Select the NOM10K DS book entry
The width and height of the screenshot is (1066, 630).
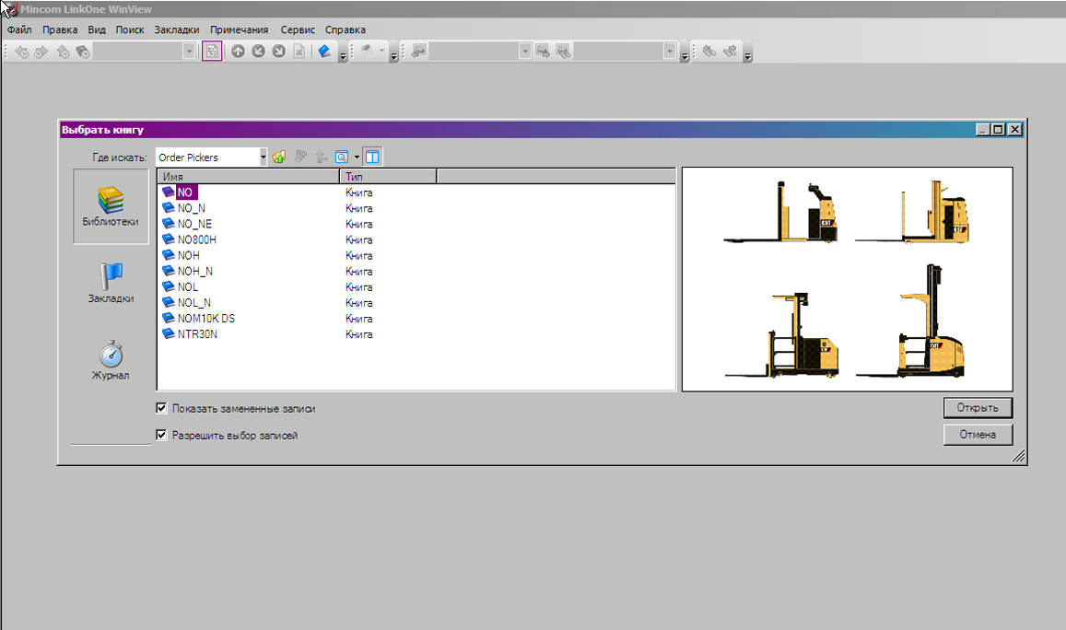[205, 319]
